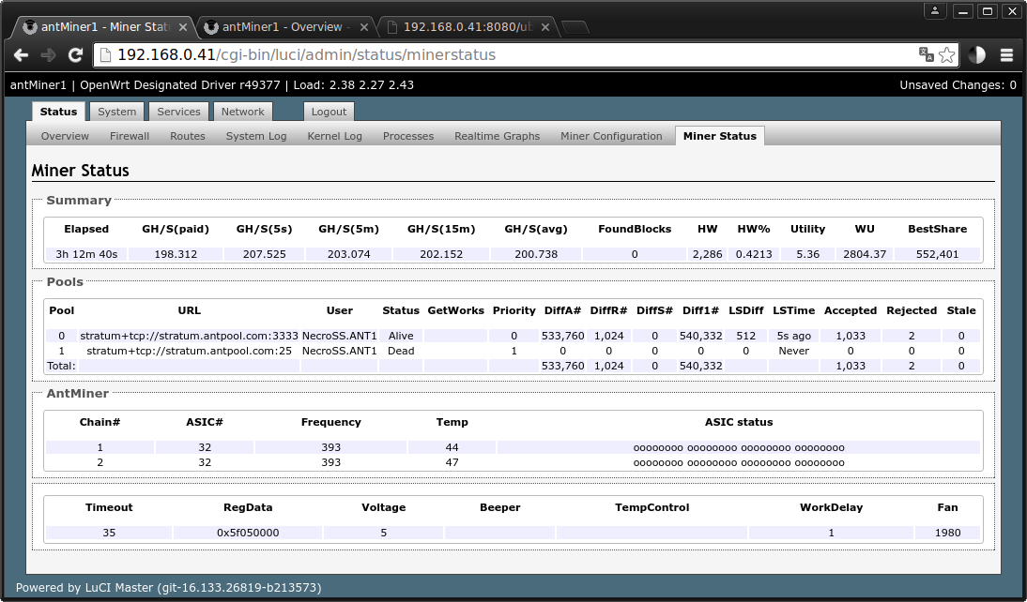The image size is (1027, 602).
Task: View the Kernel Log subtab
Action: pyautogui.click(x=334, y=136)
